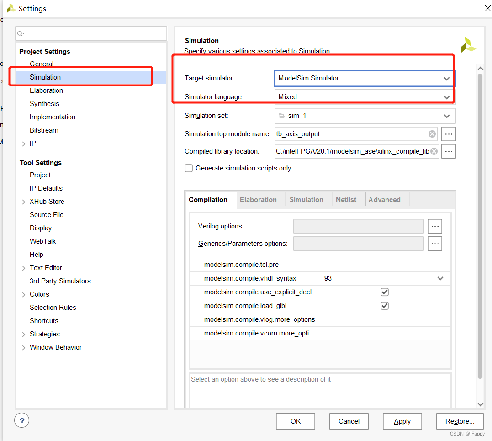The height and width of the screenshot is (441, 492).
Task: Click the Verilog options input field
Action: point(358,226)
